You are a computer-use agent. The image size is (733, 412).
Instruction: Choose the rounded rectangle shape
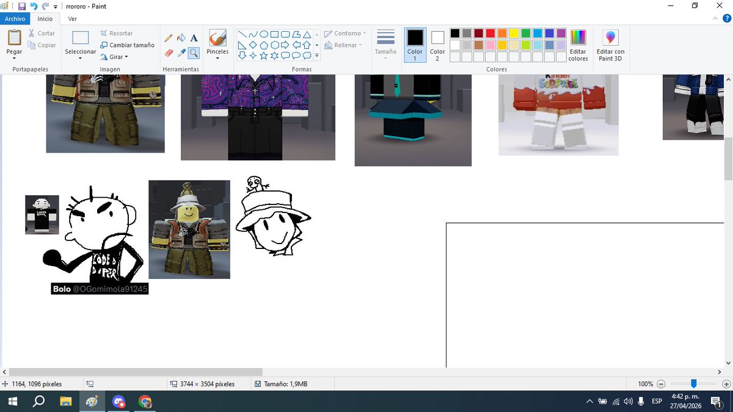point(285,34)
